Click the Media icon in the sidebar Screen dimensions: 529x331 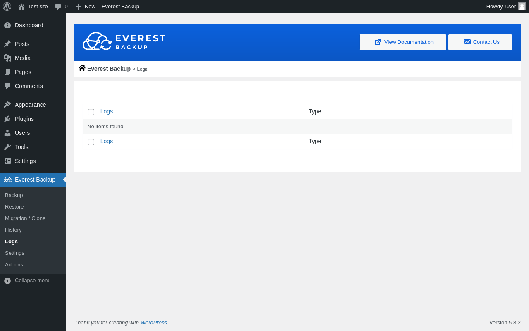(7, 58)
